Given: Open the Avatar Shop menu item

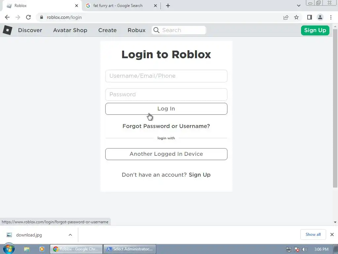Looking at the screenshot, I should (x=70, y=30).
